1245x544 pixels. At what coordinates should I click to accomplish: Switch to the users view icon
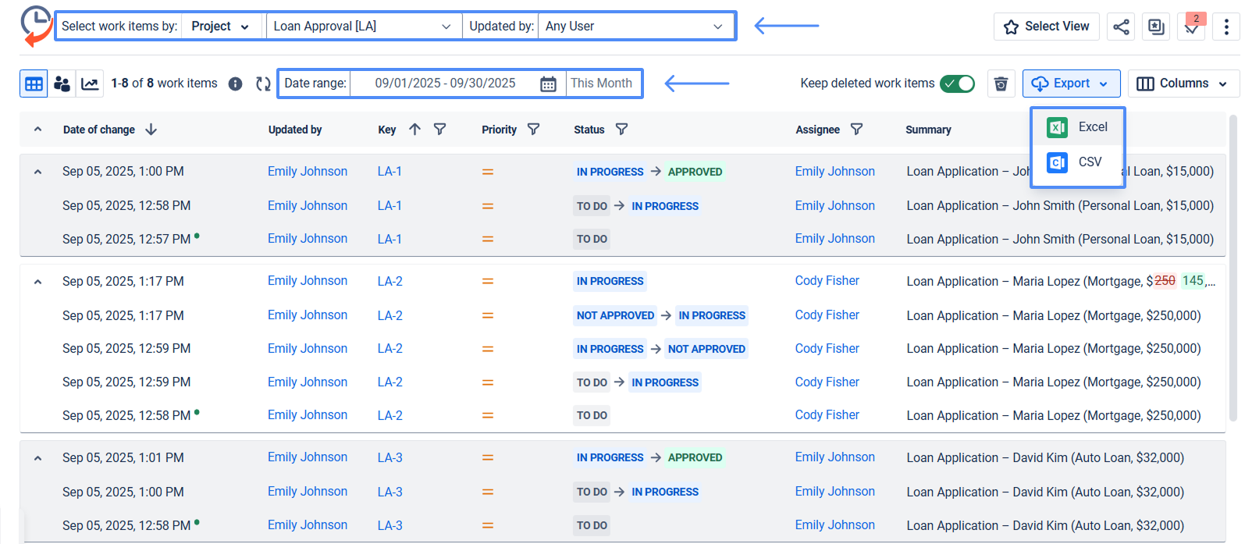click(62, 84)
